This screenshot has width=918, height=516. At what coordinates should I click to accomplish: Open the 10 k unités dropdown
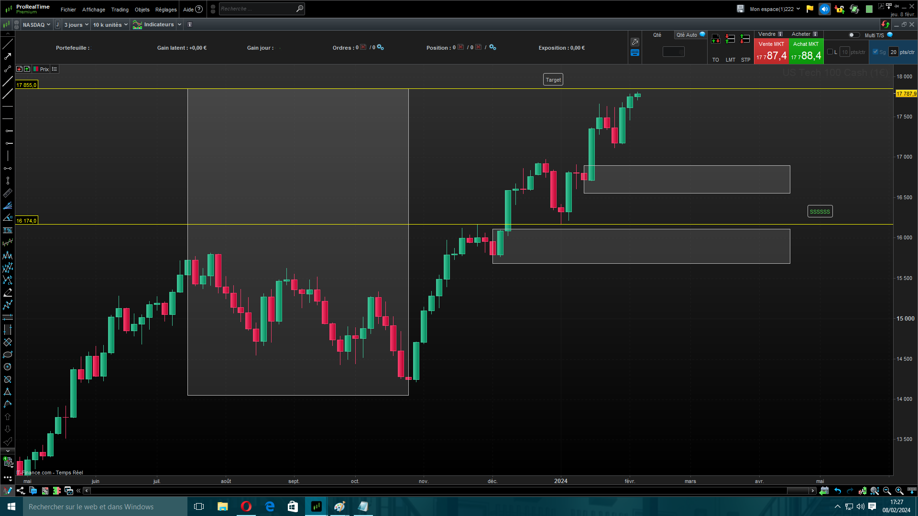coord(110,25)
